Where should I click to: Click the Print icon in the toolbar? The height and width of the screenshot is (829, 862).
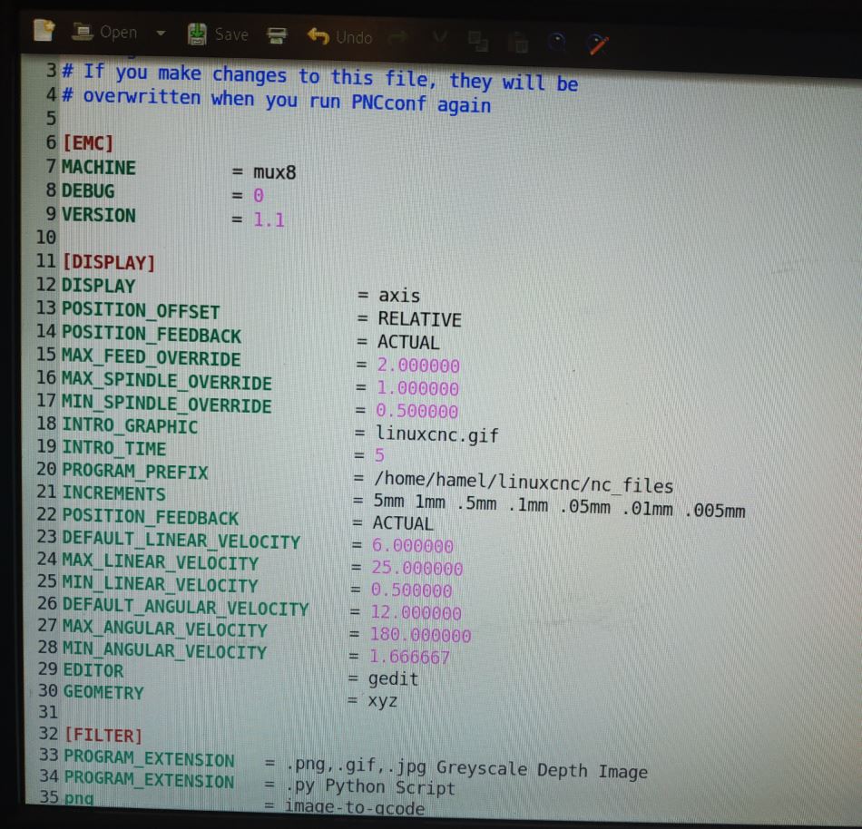point(277,36)
